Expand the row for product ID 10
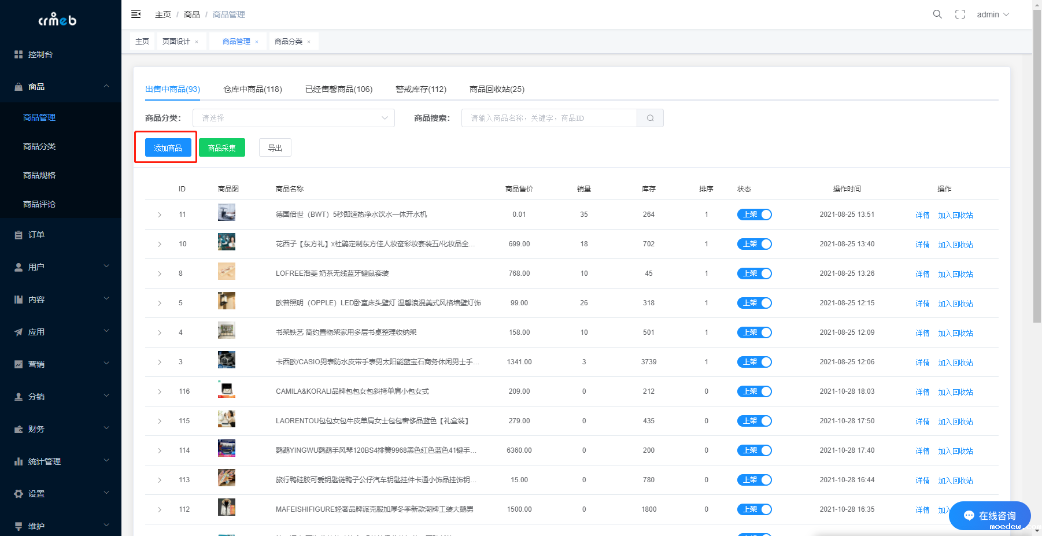 [x=160, y=244]
